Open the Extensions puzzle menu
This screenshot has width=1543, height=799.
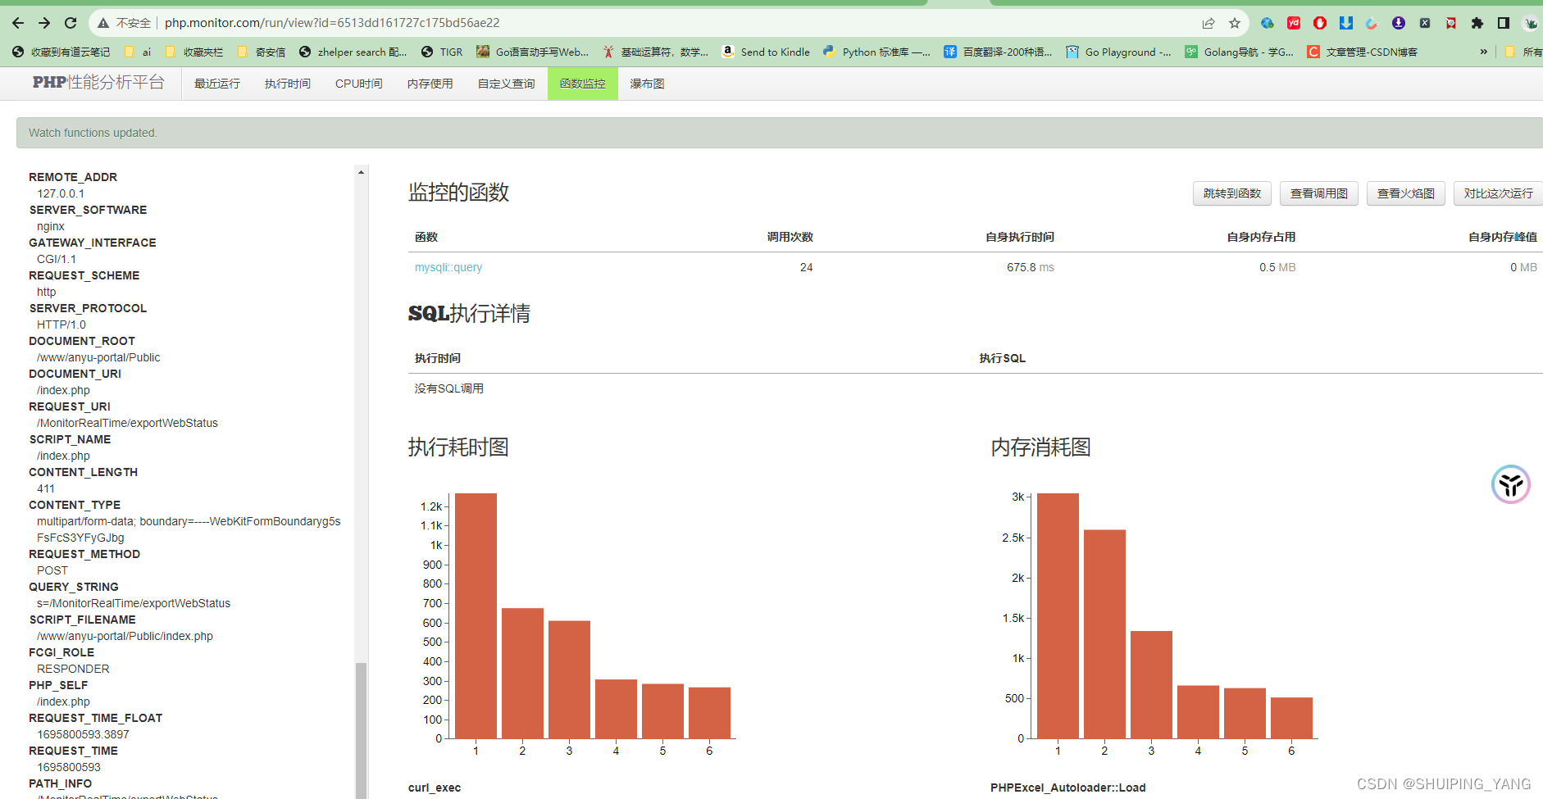[x=1477, y=23]
